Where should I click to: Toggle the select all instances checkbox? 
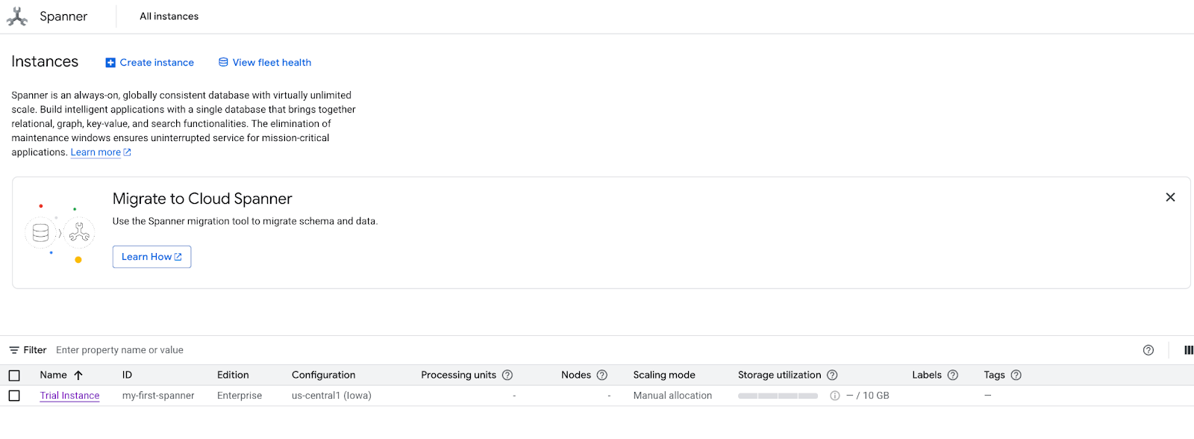coord(14,376)
